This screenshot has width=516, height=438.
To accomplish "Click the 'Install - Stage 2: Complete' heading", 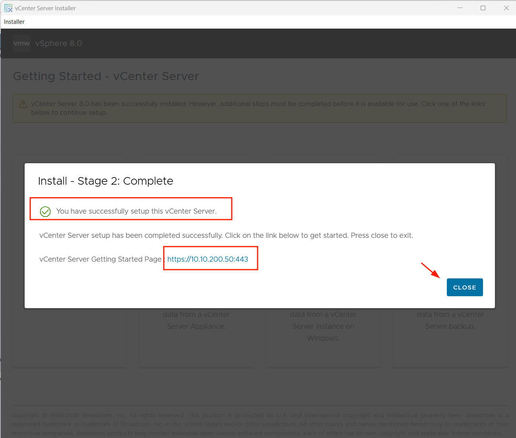I will click(106, 181).
